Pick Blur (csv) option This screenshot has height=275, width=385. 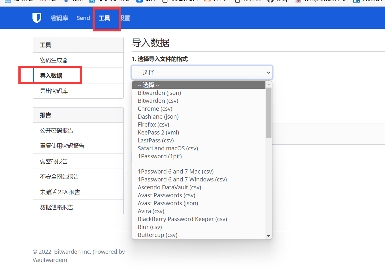click(199, 227)
